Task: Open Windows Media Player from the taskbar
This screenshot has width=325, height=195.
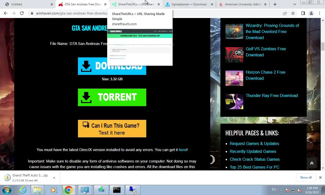Action: point(53,190)
